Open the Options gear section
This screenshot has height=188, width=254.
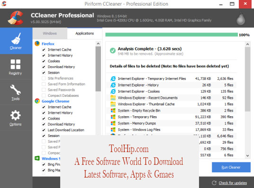click(15, 118)
